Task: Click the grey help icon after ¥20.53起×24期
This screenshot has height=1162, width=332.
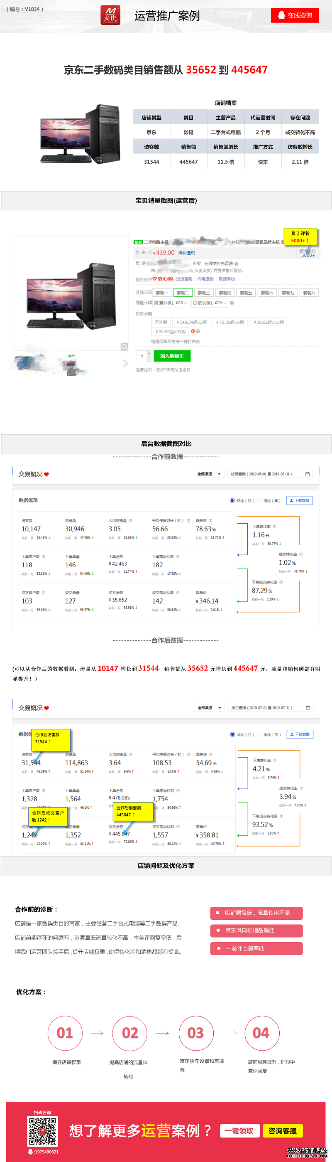Action: tap(198, 332)
